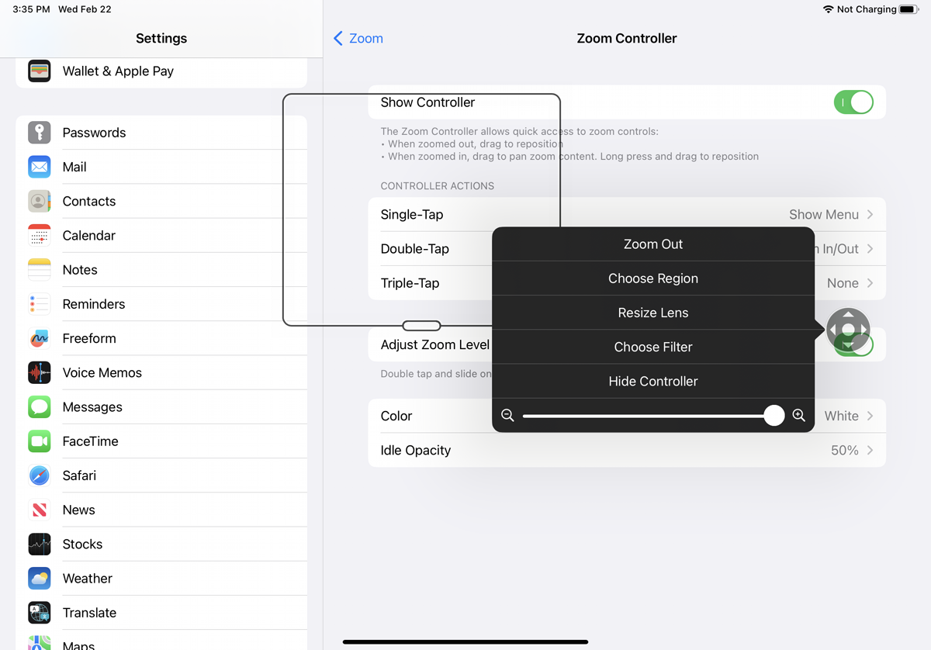The height and width of the screenshot is (650, 931).
Task: Click the FaceTime icon in the sidebar
Action: [x=39, y=441]
